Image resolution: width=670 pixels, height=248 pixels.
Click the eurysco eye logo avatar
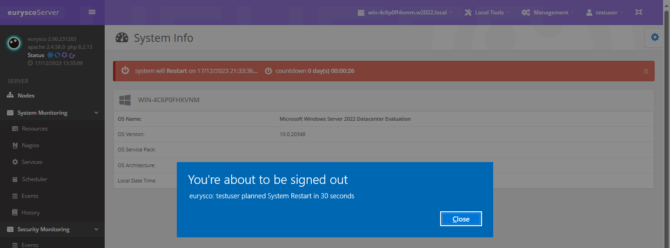click(x=14, y=43)
